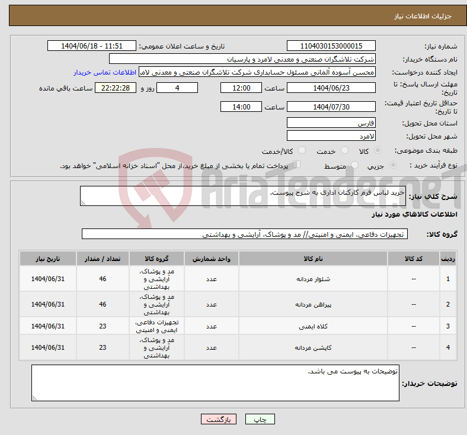Click the نام کالا column header
This screenshot has width=467, height=435.
point(313,259)
